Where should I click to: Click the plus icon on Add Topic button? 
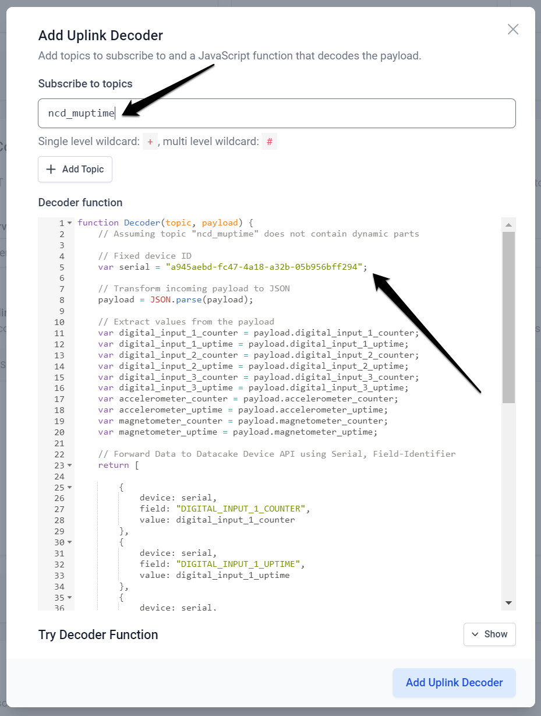[x=49, y=169]
